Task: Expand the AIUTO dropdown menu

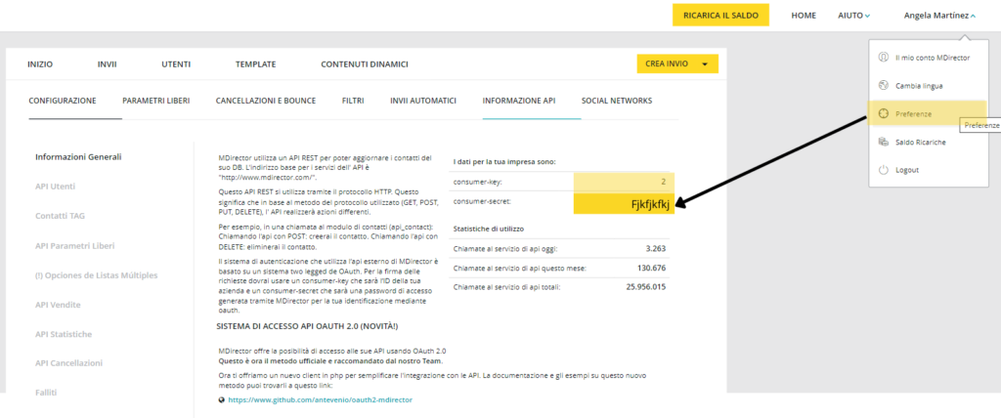Action: 854,16
